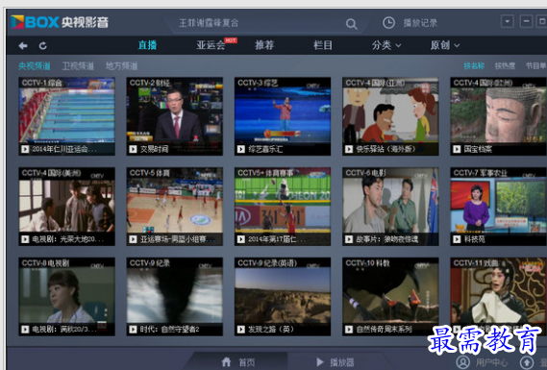Screen dimensions: 547x370
Task: Click the 播放器 bottom button label
Action: click(342, 362)
